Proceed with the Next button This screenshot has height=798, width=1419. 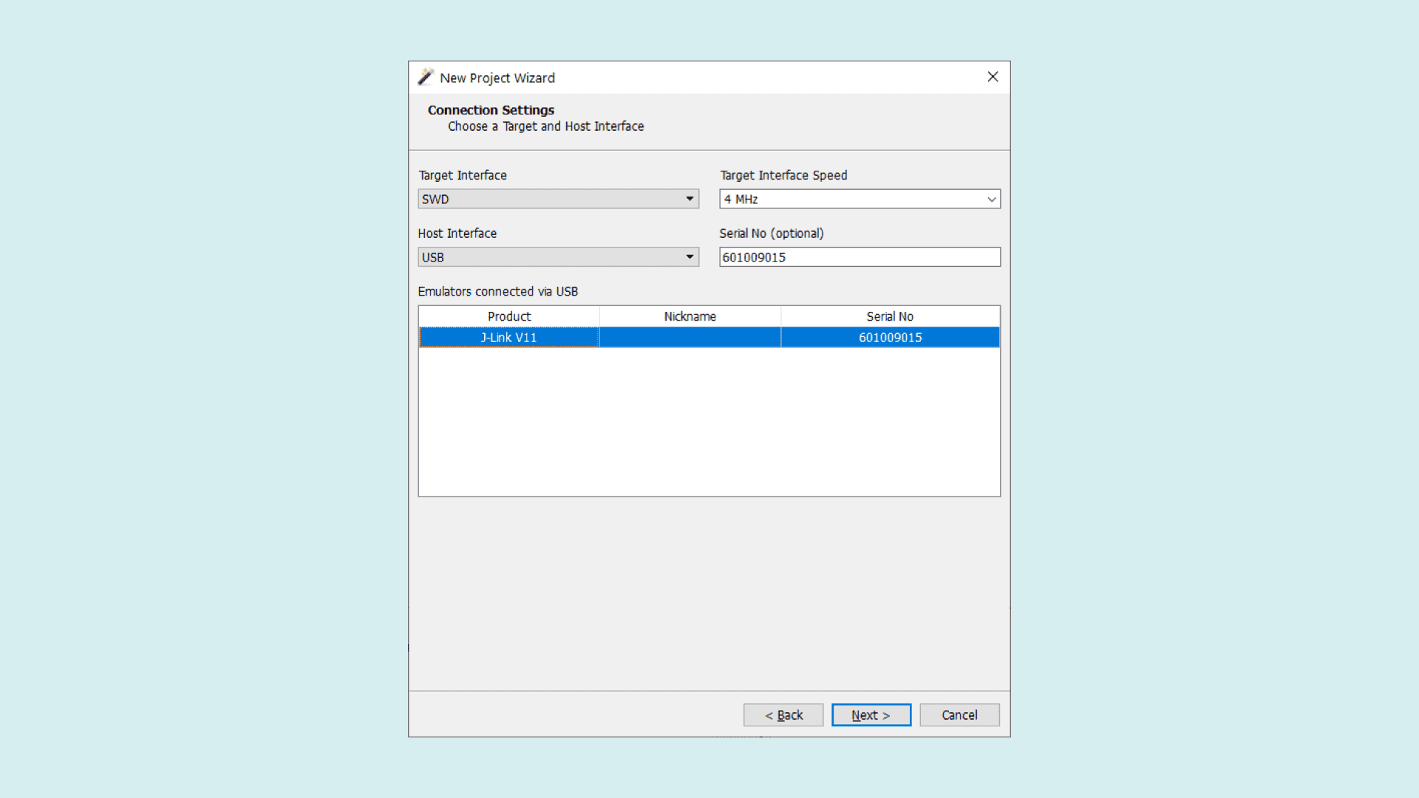pyautogui.click(x=871, y=715)
